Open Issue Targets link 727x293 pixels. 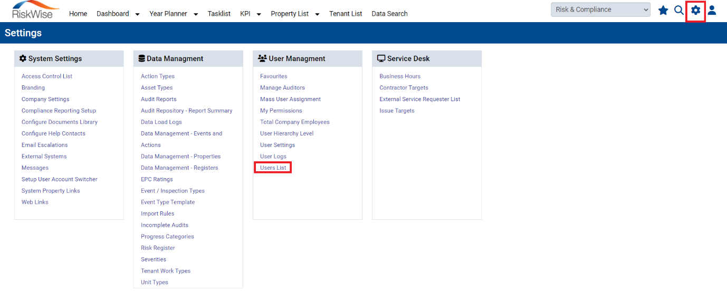tap(397, 111)
